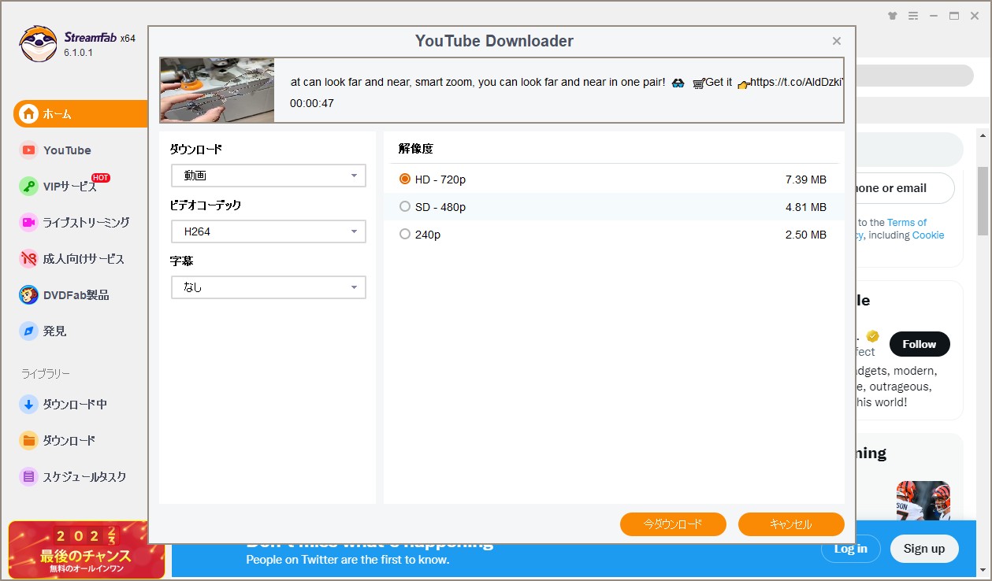Click the ダウンロード folder icon

[29, 441]
